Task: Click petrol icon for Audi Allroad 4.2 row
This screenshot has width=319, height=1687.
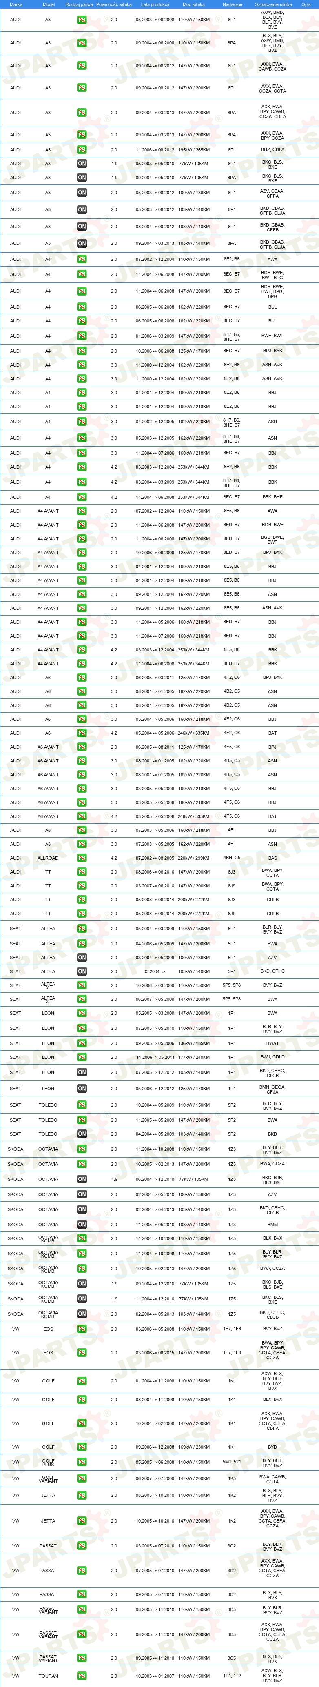Action: tap(82, 858)
